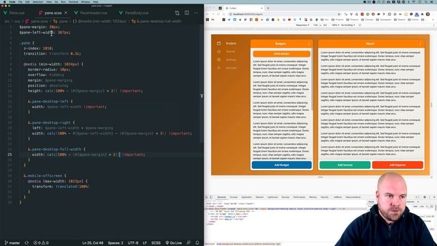This screenshot has height=246, width=437.
Task: Change the LF end of line sequence
Action: click(145, 243)
